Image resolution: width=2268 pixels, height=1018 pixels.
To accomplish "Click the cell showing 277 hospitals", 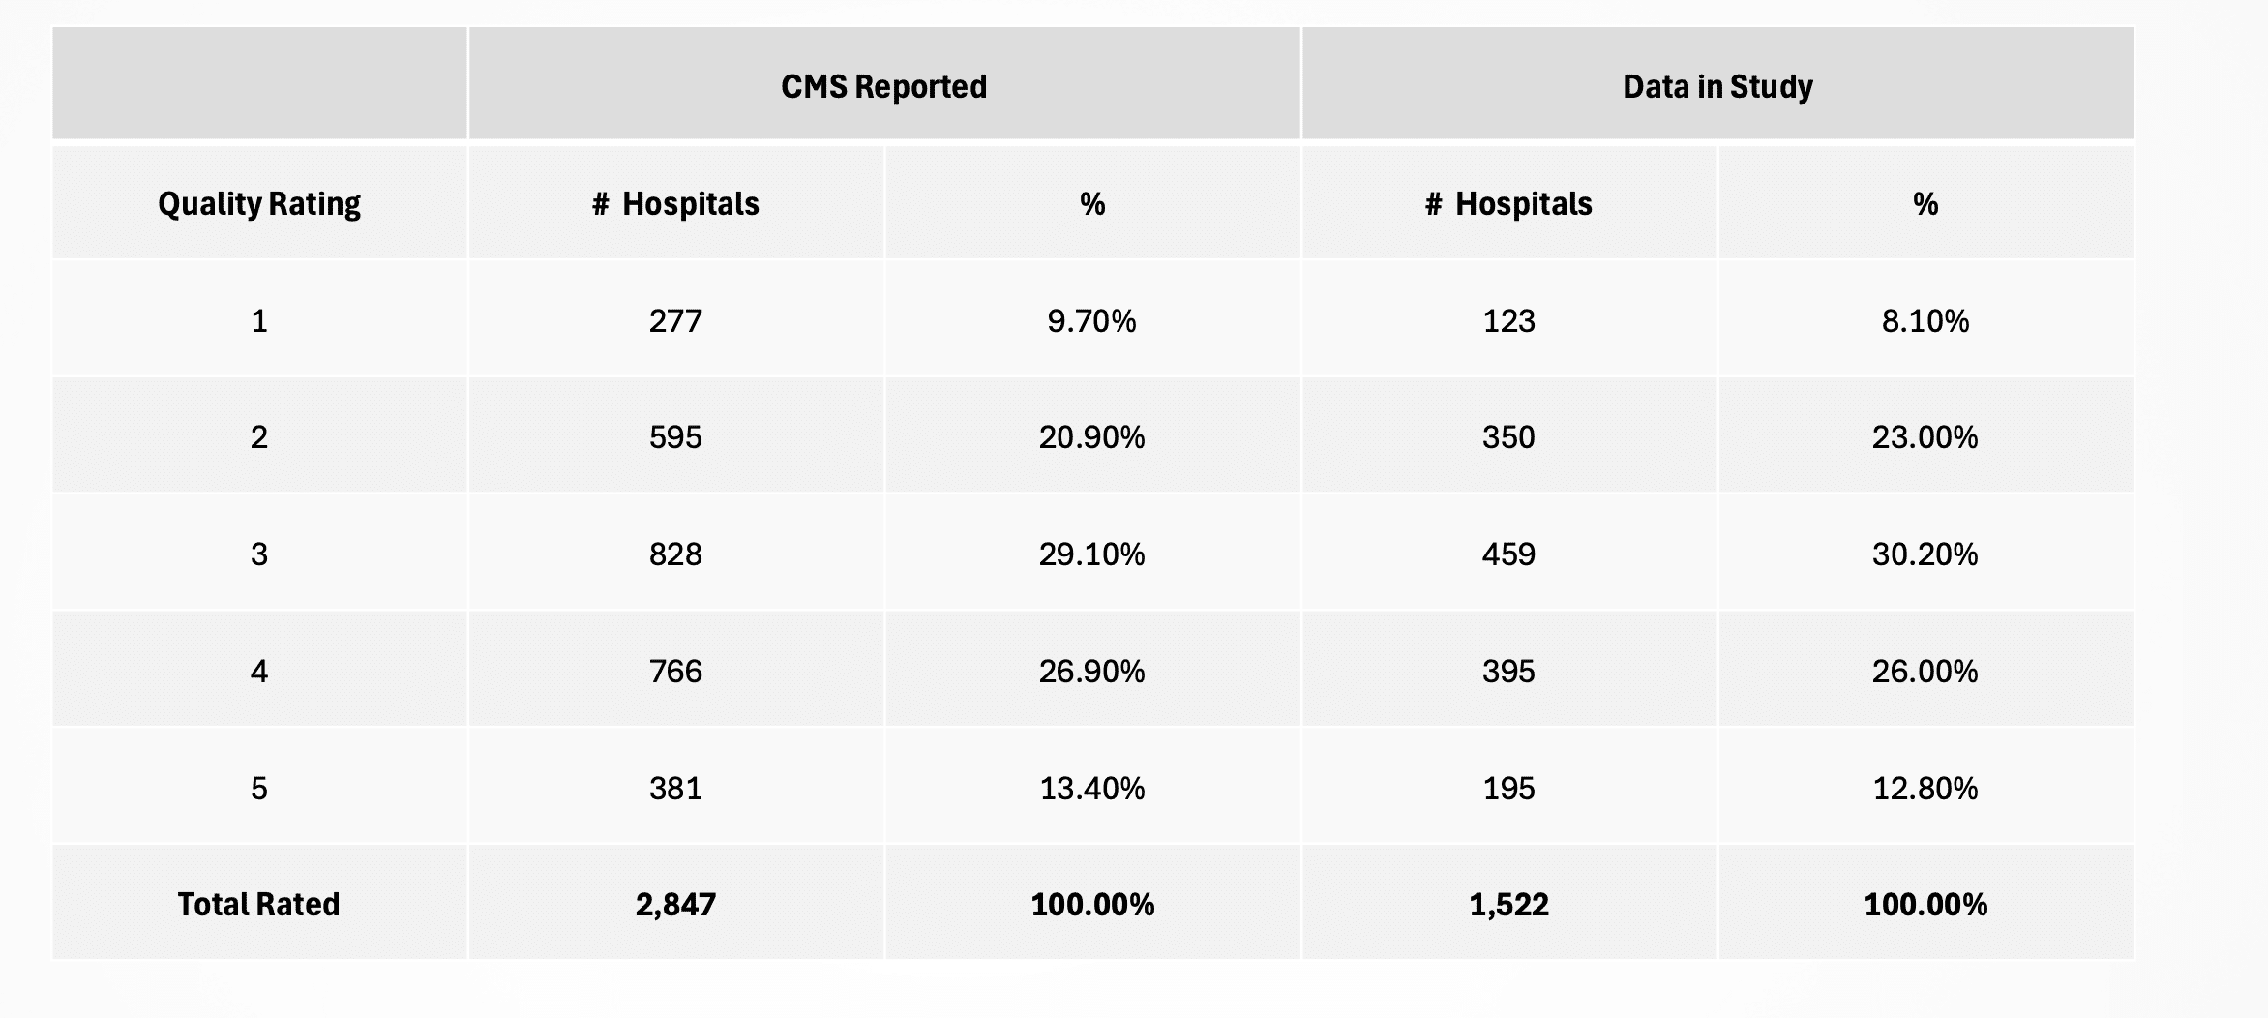I will pyautogui.click(x=675, y=320).
